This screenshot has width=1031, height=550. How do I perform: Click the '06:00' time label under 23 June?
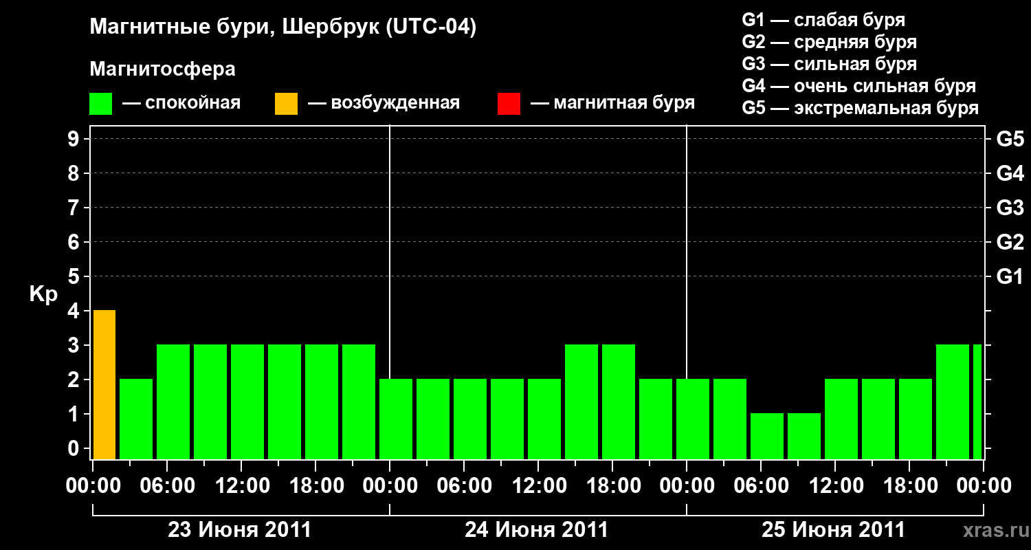(167, 485)
